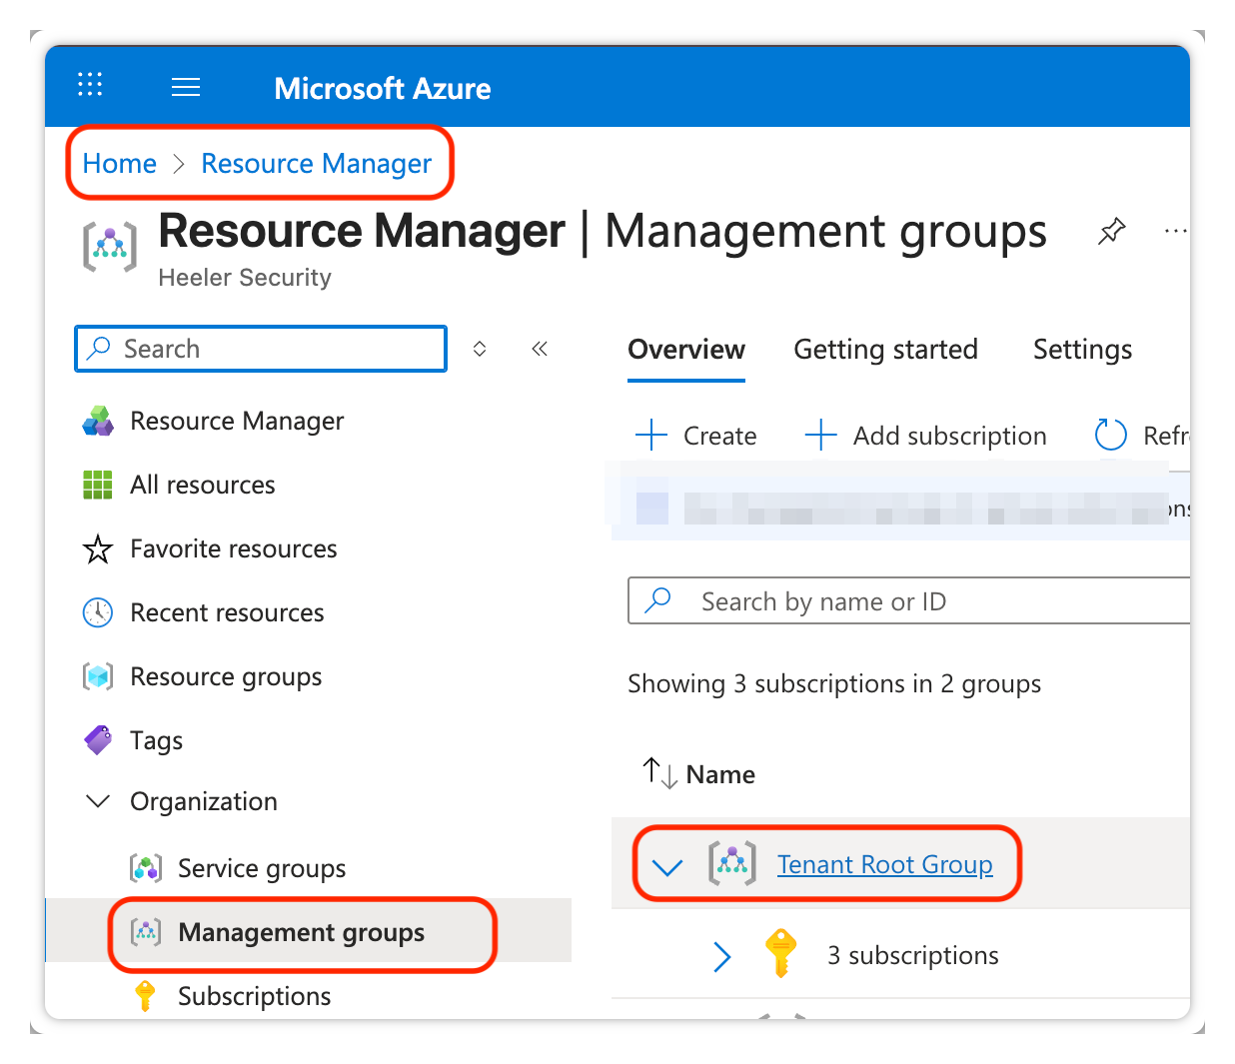Go to Home breadcrumb
This screenshot has height=1064, width=1235.
[x=120, y=163]
